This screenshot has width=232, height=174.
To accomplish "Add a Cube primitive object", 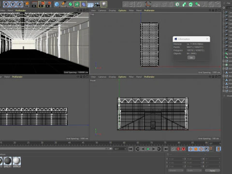I will (x=57, y=4).
